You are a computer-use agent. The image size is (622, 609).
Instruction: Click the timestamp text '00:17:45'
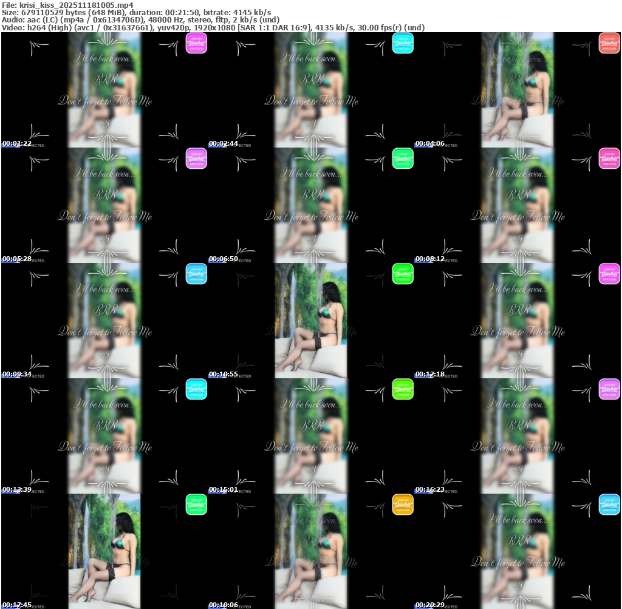[x=17, y=605]
